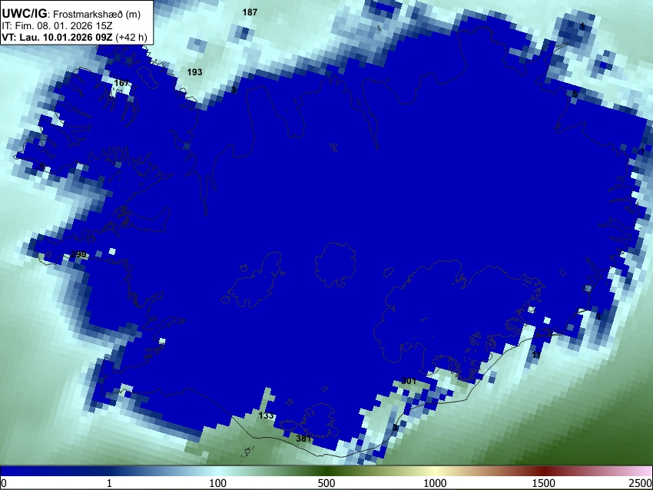Select the color scale label 1500
This screenshot has width=653, height=490.
[x=544, y=483]
